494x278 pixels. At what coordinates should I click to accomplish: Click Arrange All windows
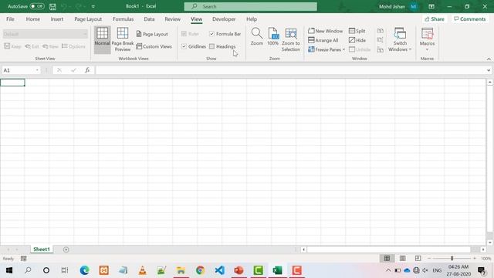point(323,40)
